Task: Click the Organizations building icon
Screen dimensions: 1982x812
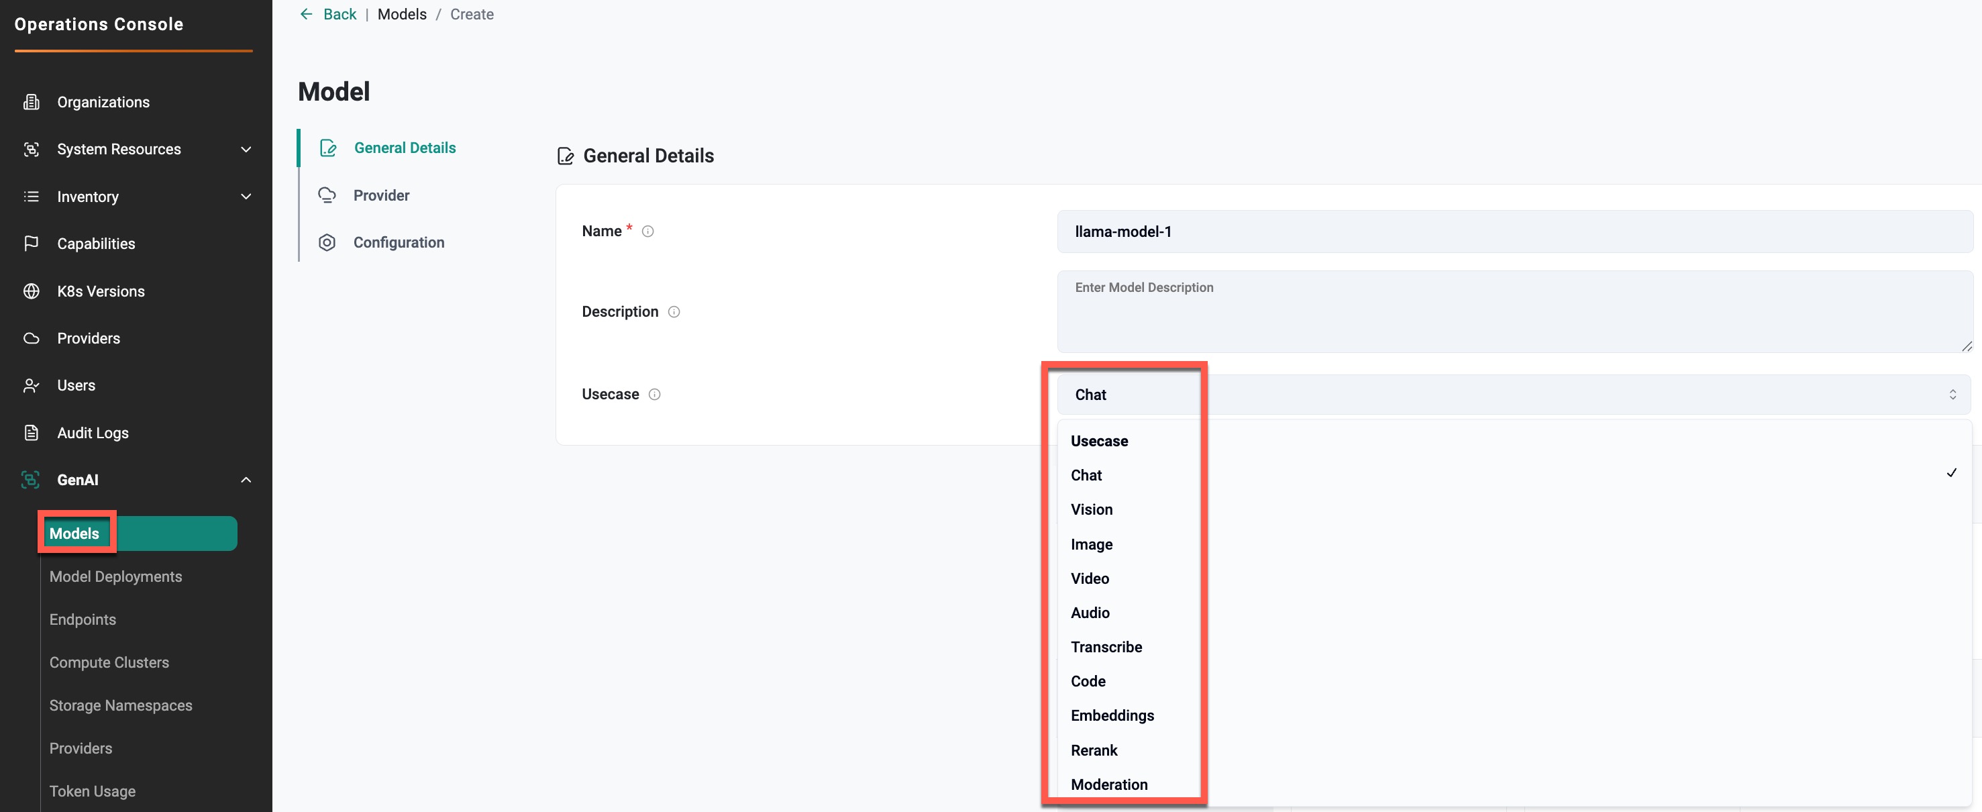Action: (31, 103)
